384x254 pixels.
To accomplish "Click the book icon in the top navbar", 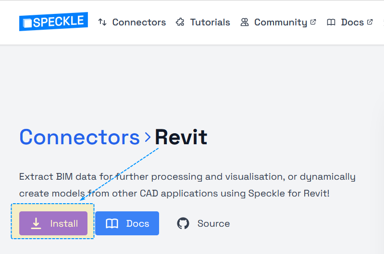I will 331,22.
